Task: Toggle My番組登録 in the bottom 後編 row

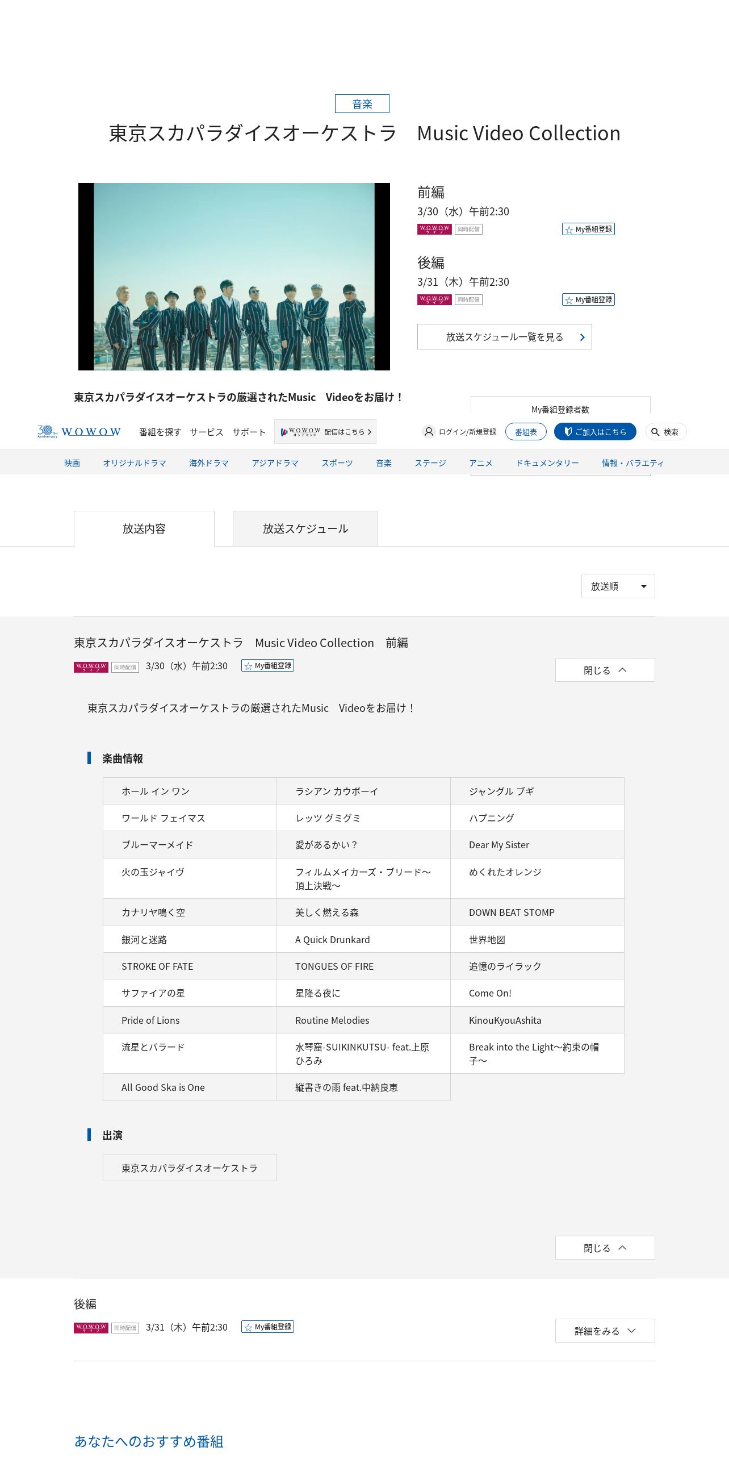Action: click(267, 1327)
